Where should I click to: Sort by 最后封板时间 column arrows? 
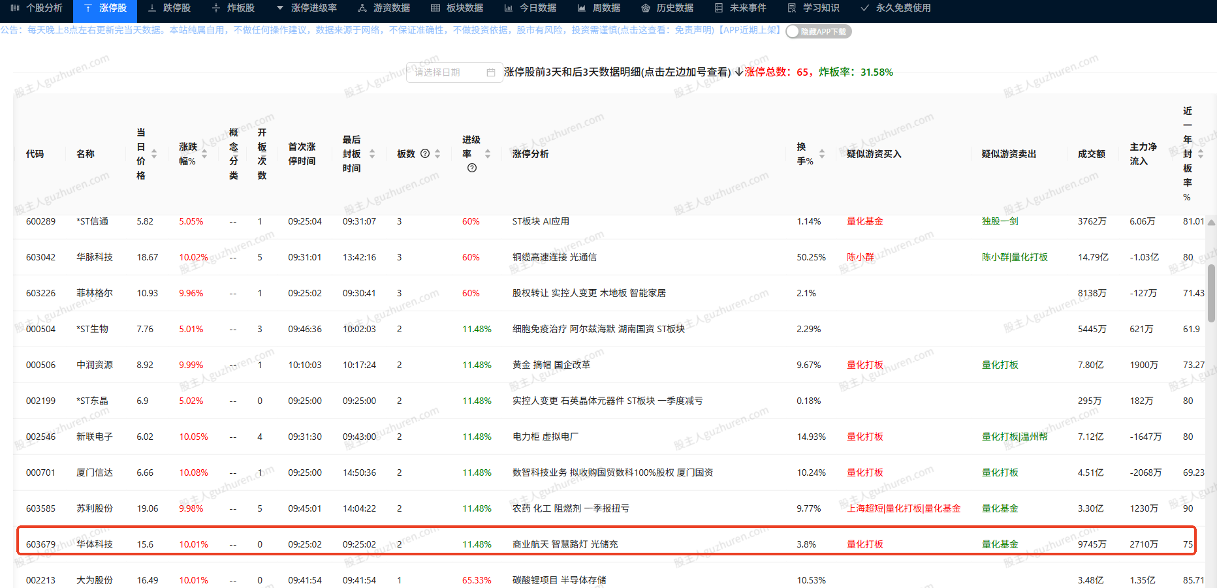[372, 153]
